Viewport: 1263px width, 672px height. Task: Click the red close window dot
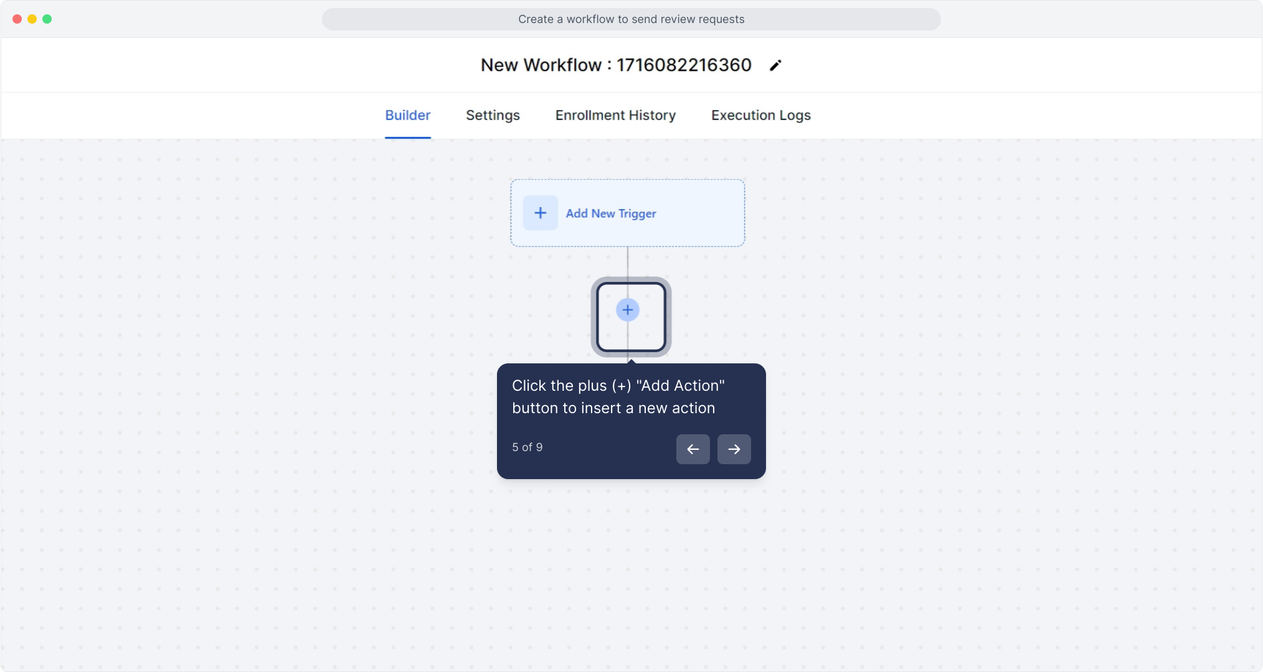(17, 19)
